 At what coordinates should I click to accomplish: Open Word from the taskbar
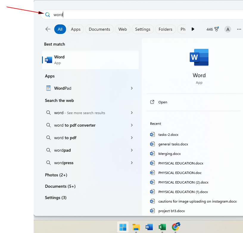coord(149,227)
